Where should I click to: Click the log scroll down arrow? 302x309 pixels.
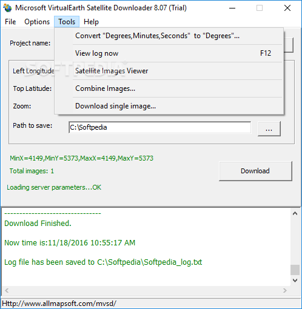point(295,281)
